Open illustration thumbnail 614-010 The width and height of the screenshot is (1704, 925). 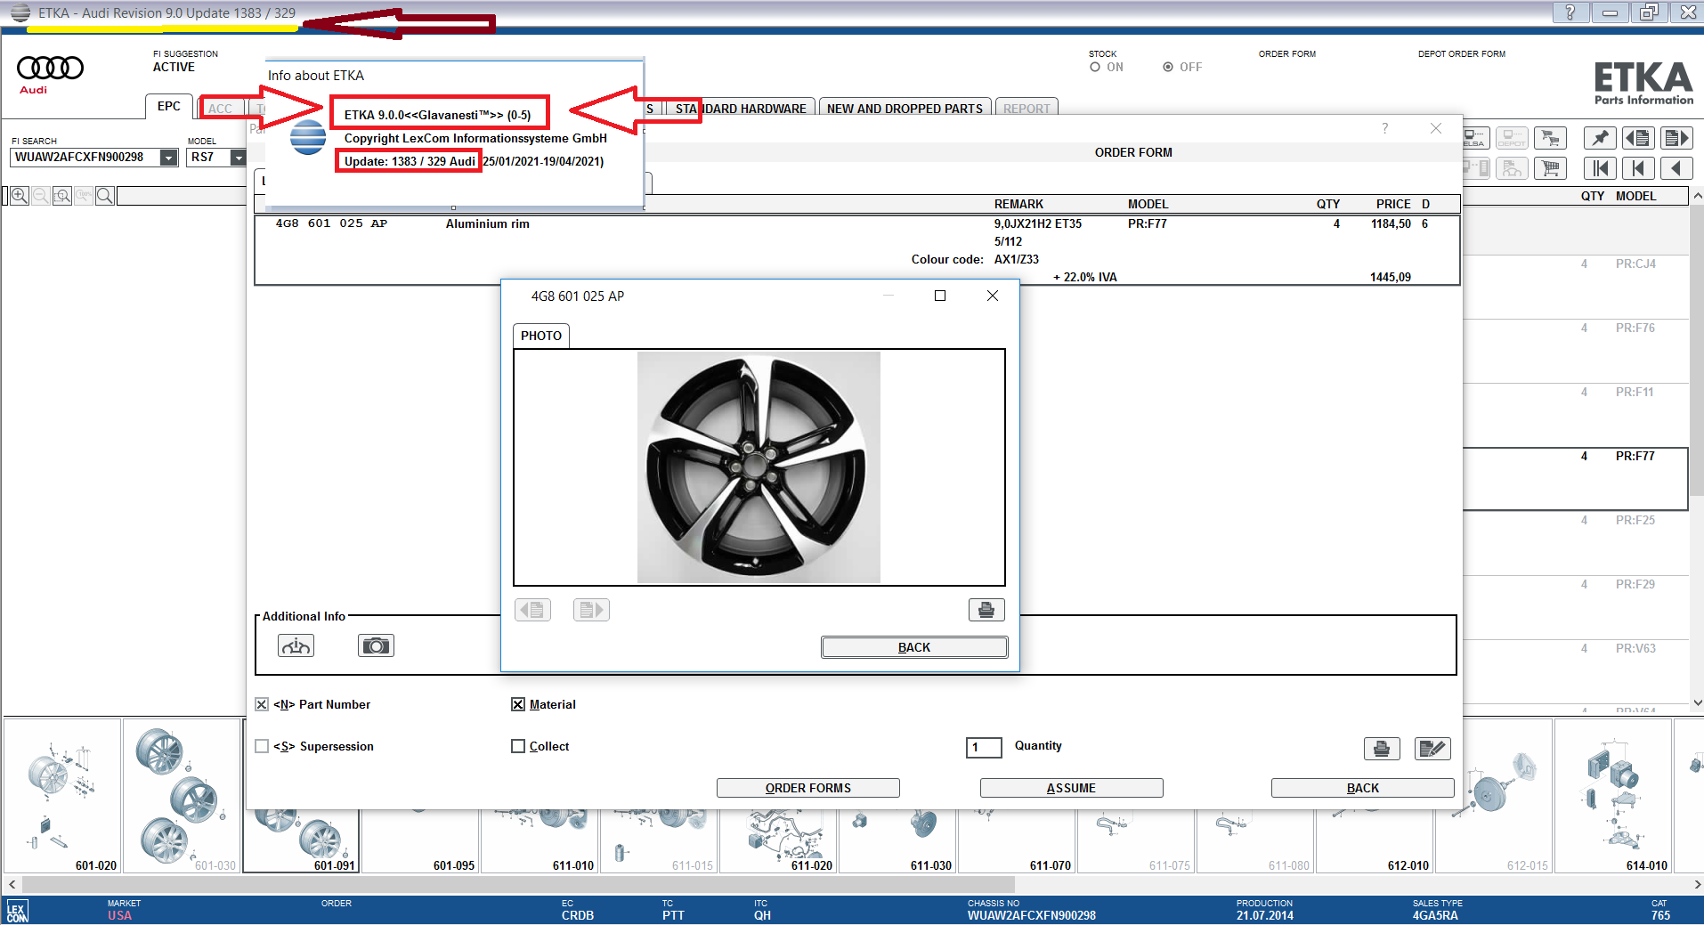(1612, 796)
